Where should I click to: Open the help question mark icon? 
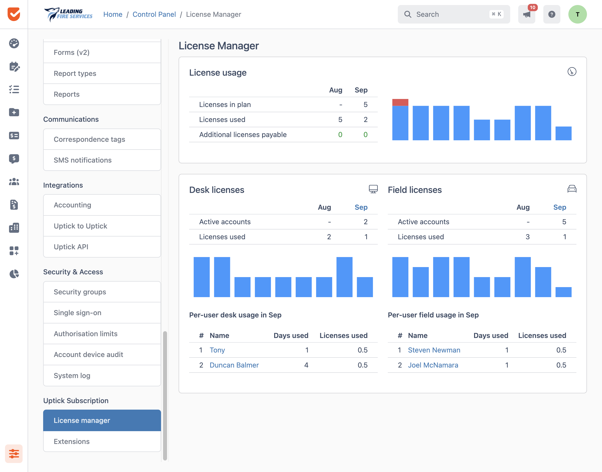click(552, 14)
